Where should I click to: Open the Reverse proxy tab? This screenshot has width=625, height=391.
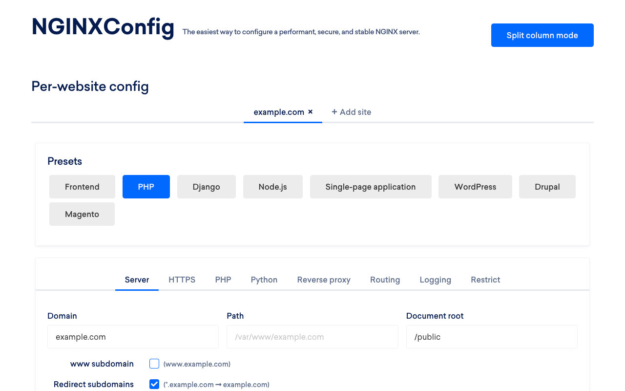(324, 280)
